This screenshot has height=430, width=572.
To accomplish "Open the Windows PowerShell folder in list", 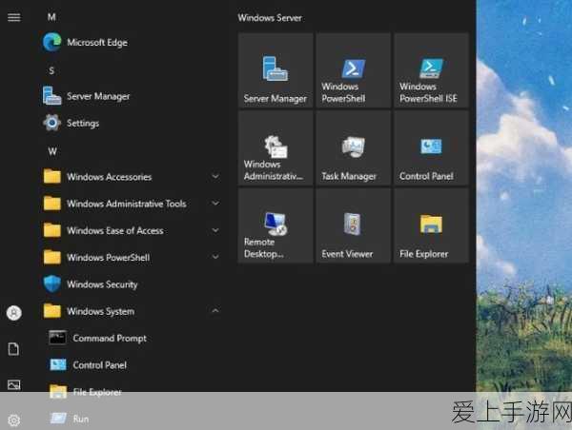I will pyautogui.click(x=131, y=258).
